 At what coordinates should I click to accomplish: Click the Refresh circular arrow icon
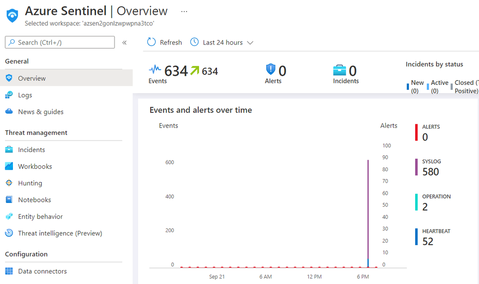[x=151, y=42]
